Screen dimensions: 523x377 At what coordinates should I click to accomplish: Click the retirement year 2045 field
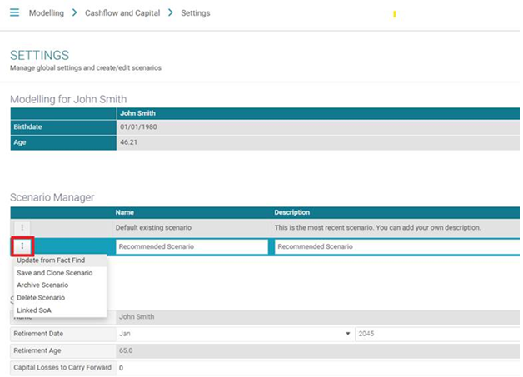433,334
